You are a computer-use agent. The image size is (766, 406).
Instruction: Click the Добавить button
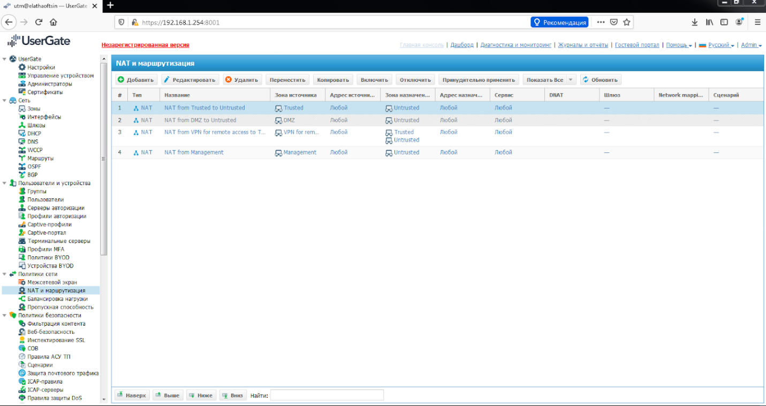tap(136, 80)
